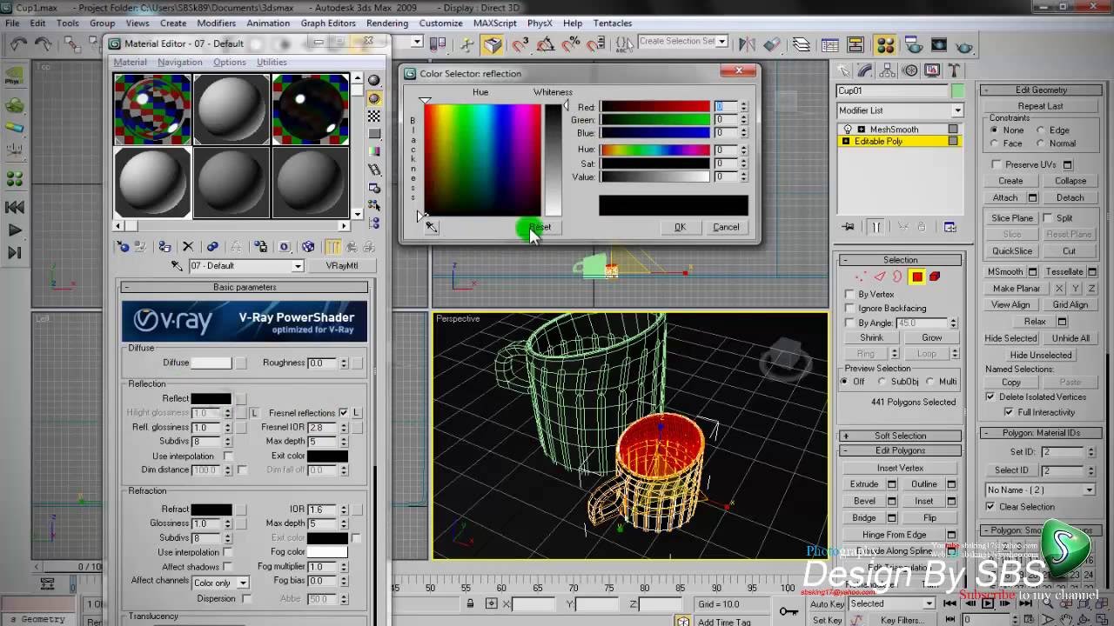Click the QuickSlice button
The height and width of the screenshot is (626, 1114).
click(1012, 251)
